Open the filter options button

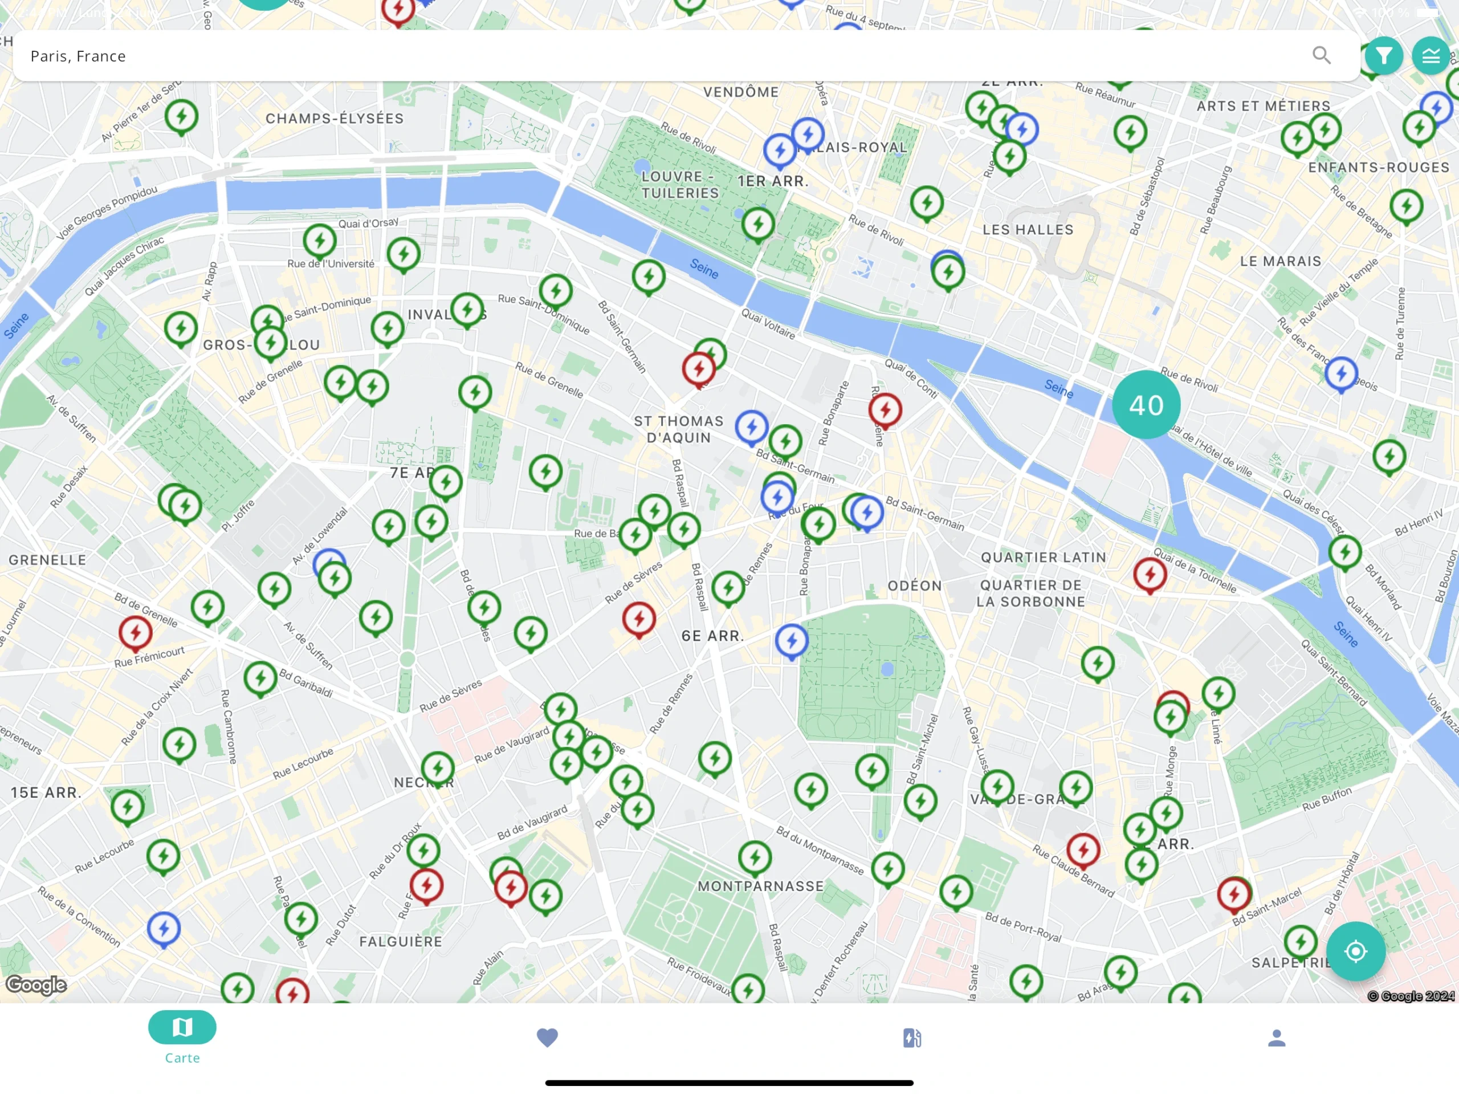(1383, 56)
